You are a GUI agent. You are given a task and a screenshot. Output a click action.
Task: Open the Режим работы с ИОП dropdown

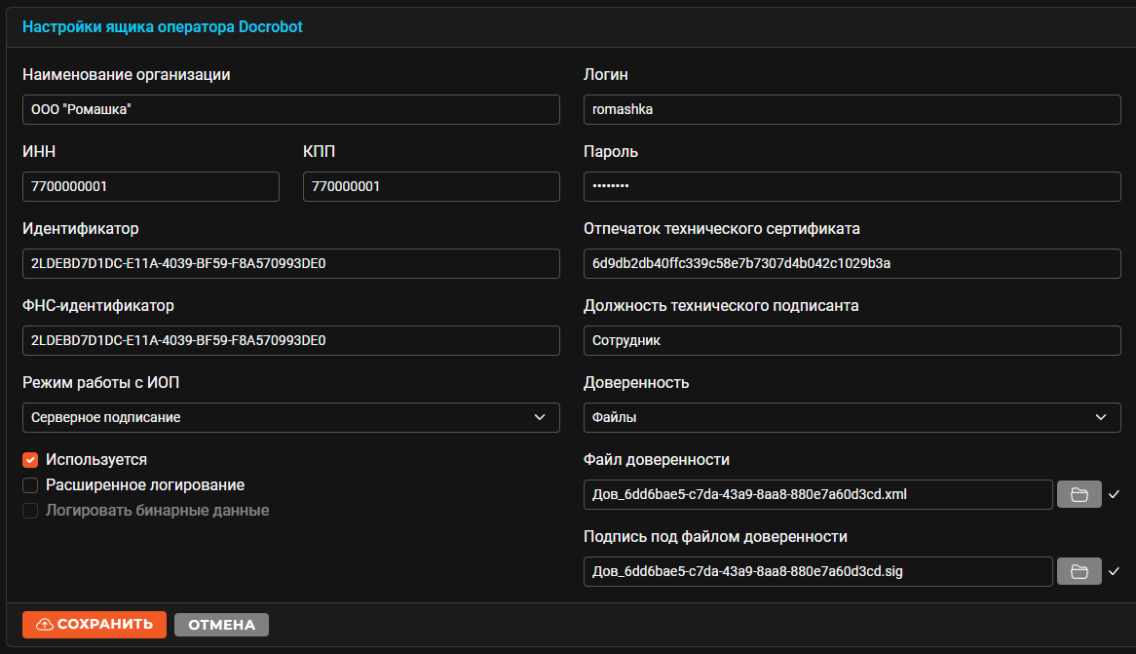[291, 417]
